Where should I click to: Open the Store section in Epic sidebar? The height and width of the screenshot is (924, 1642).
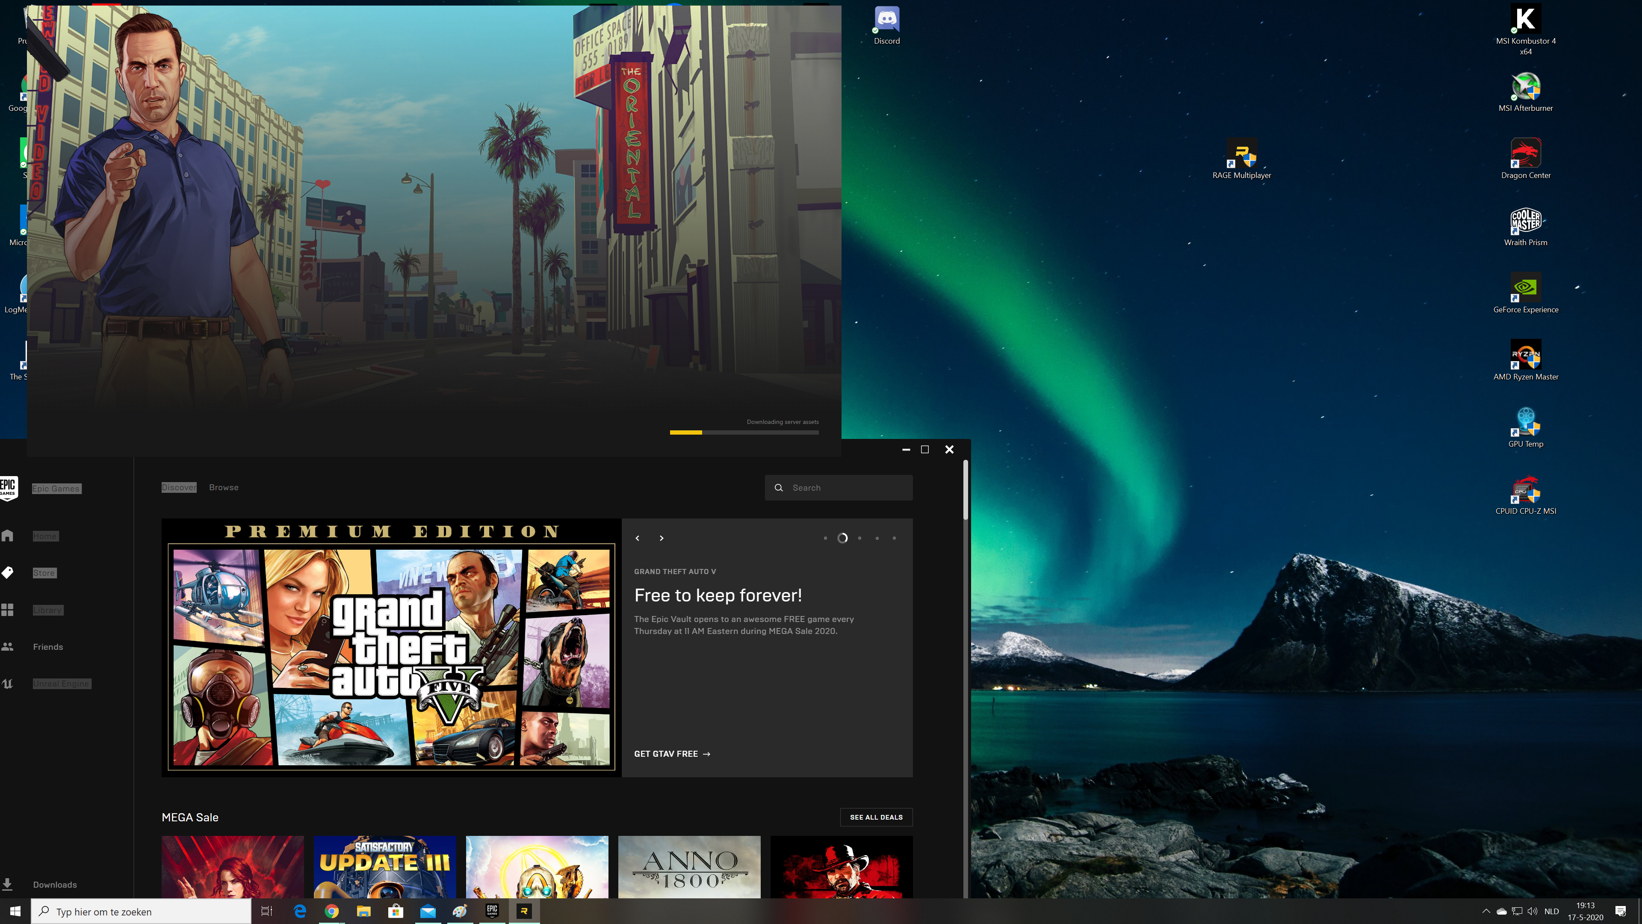click(x=44, y=573)
